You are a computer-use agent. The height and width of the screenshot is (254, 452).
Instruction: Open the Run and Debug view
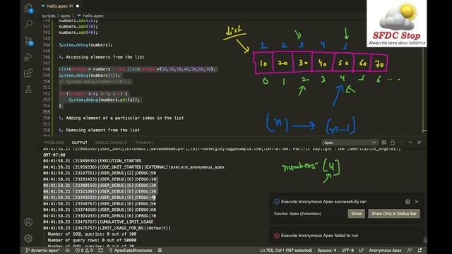[x=28, y=57]
